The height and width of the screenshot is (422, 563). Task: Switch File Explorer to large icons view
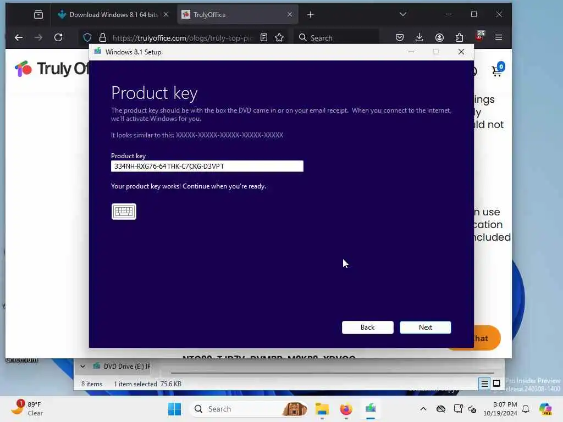(x=496, y=384)
